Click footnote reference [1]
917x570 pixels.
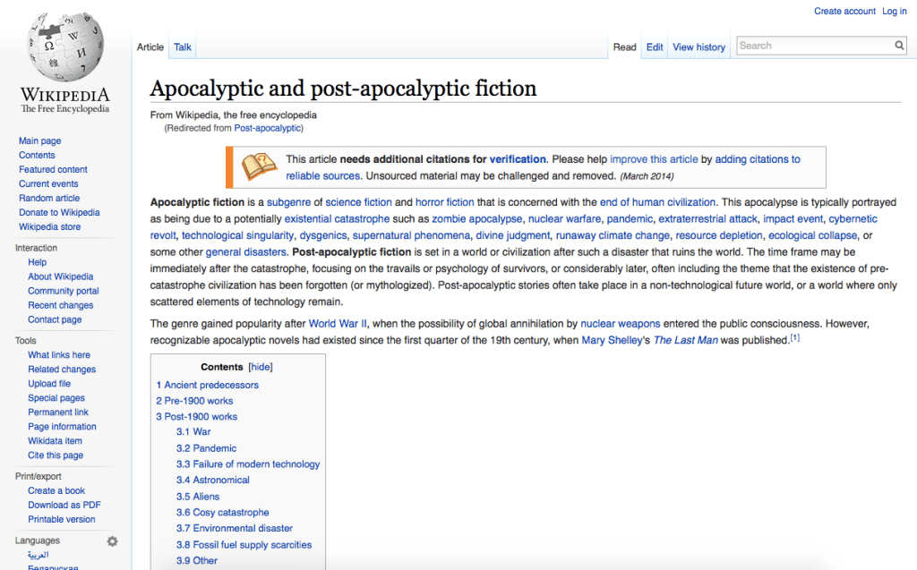click(795, 338)
